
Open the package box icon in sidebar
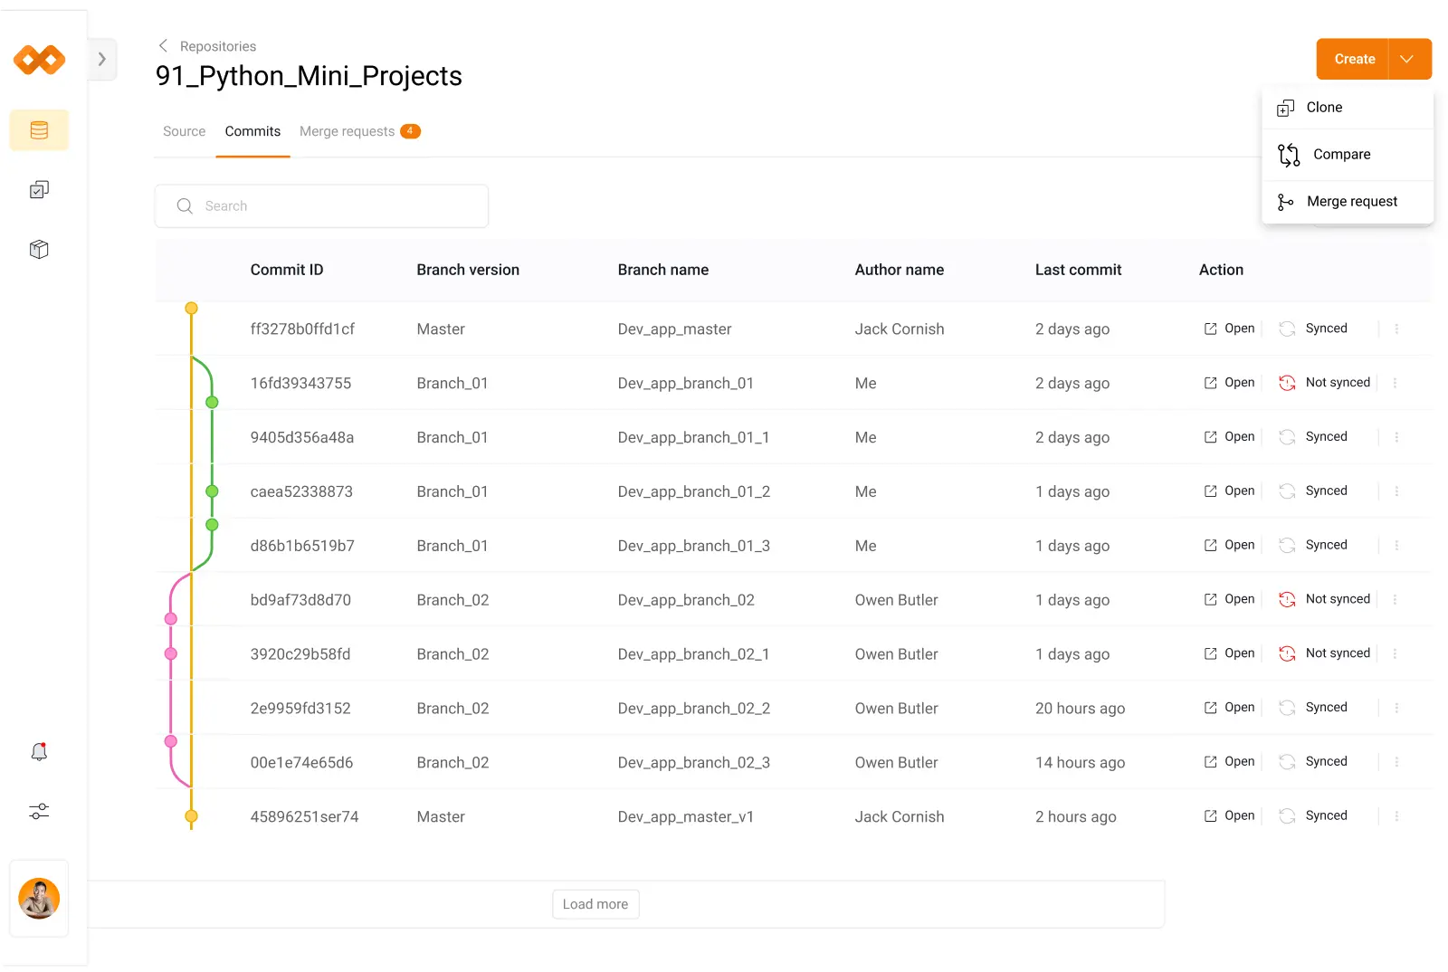39,250
